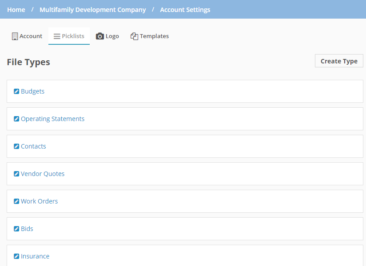Open the Bids file type
Viewport: 366px width, 266px height.
[x=27, y=229]
